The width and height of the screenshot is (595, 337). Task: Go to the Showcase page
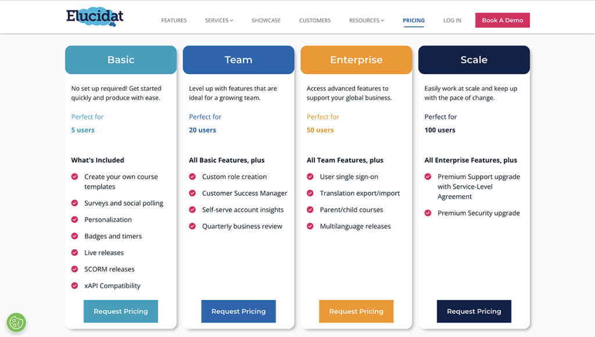click(266, 20)
